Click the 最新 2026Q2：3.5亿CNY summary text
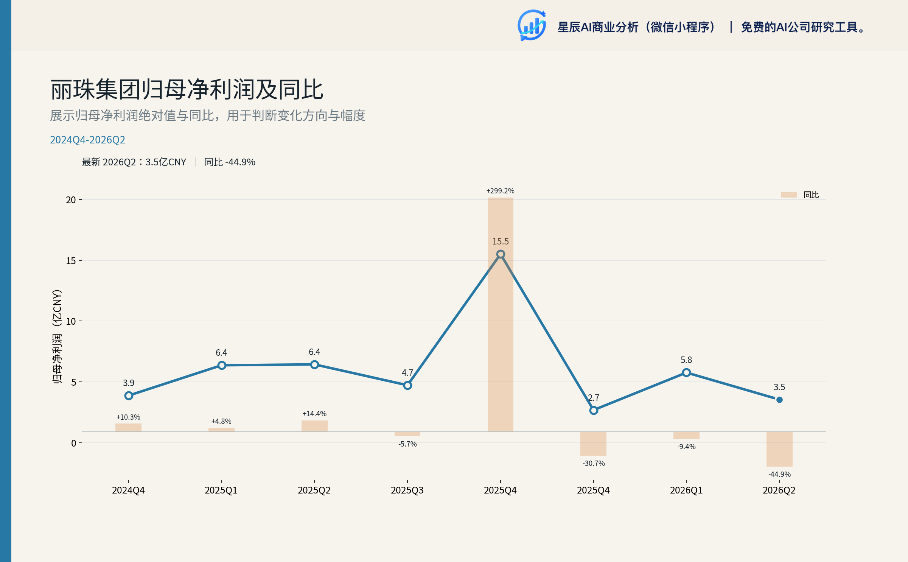Screen dimensions: 908x562 click(134, 162)
